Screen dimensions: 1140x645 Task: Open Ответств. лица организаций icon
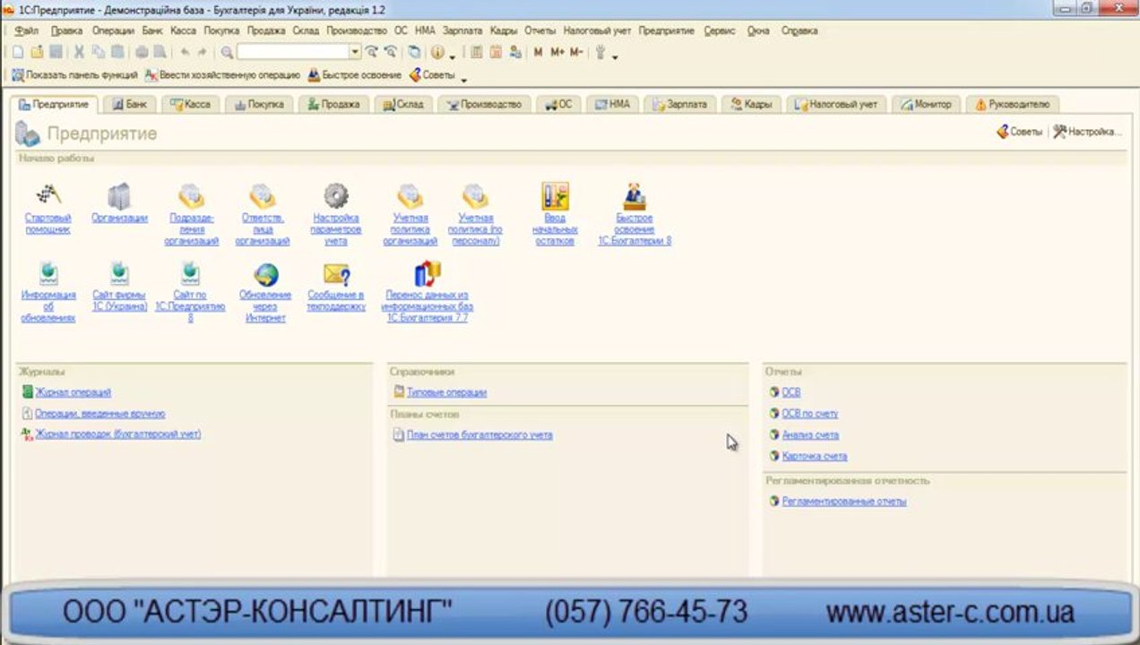(263, 195)
